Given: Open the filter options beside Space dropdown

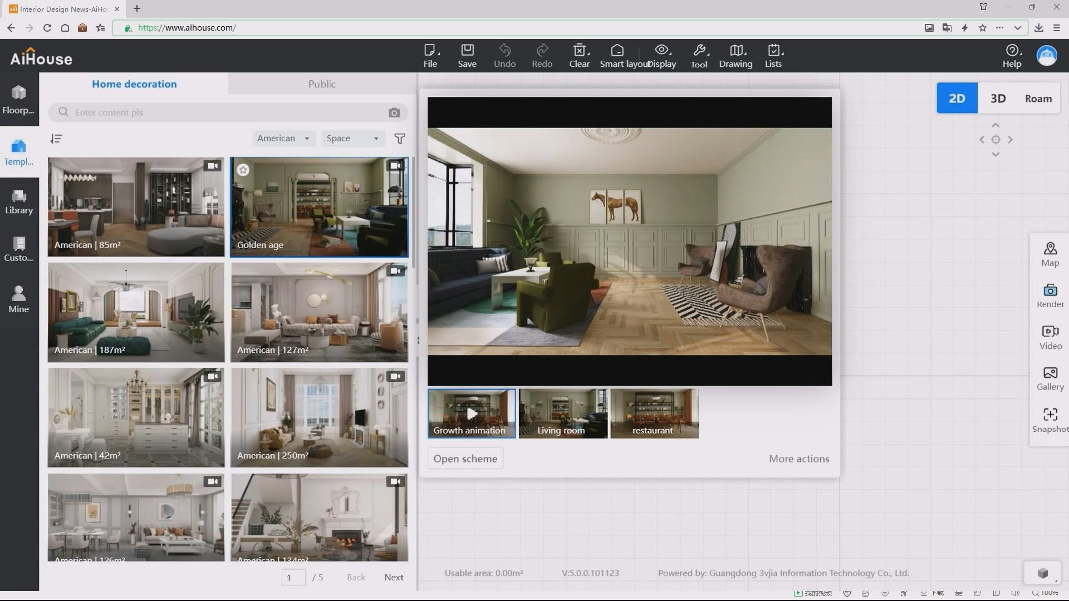Looking at the screenshot, I should [399, 139].
